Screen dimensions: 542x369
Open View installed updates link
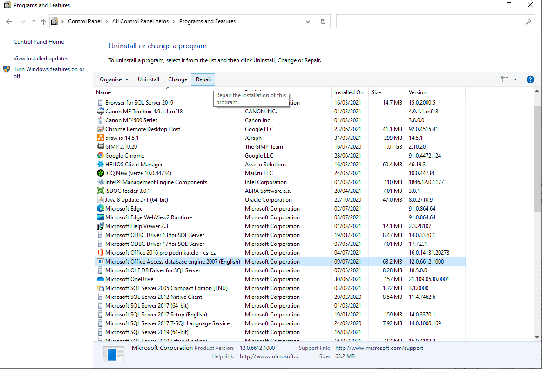[41, 59]
